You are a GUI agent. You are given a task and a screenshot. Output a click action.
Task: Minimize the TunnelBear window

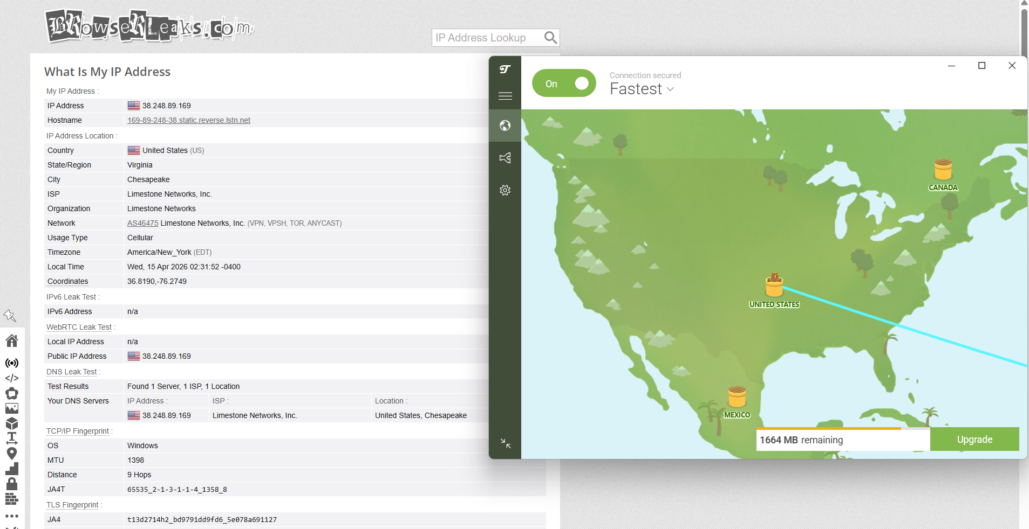[x=952, y=66]
